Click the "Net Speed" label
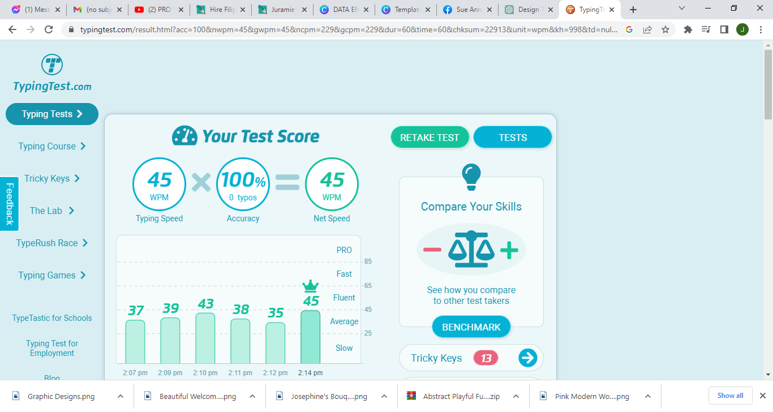Image resolution: width=773 pixels, height=412 pixels. point(332,218)
